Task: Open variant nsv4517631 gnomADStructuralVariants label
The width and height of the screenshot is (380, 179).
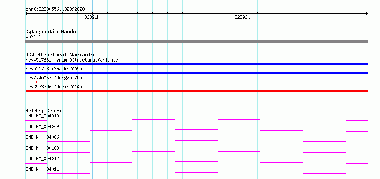Action: [x=73, y=60]
